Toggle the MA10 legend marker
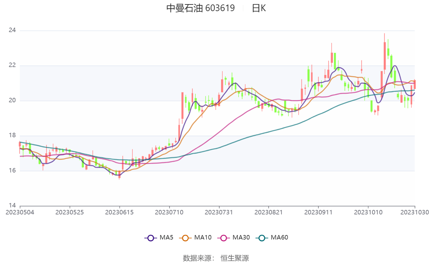The height and width of the screenshot is (263, 432). pos(186,238)
